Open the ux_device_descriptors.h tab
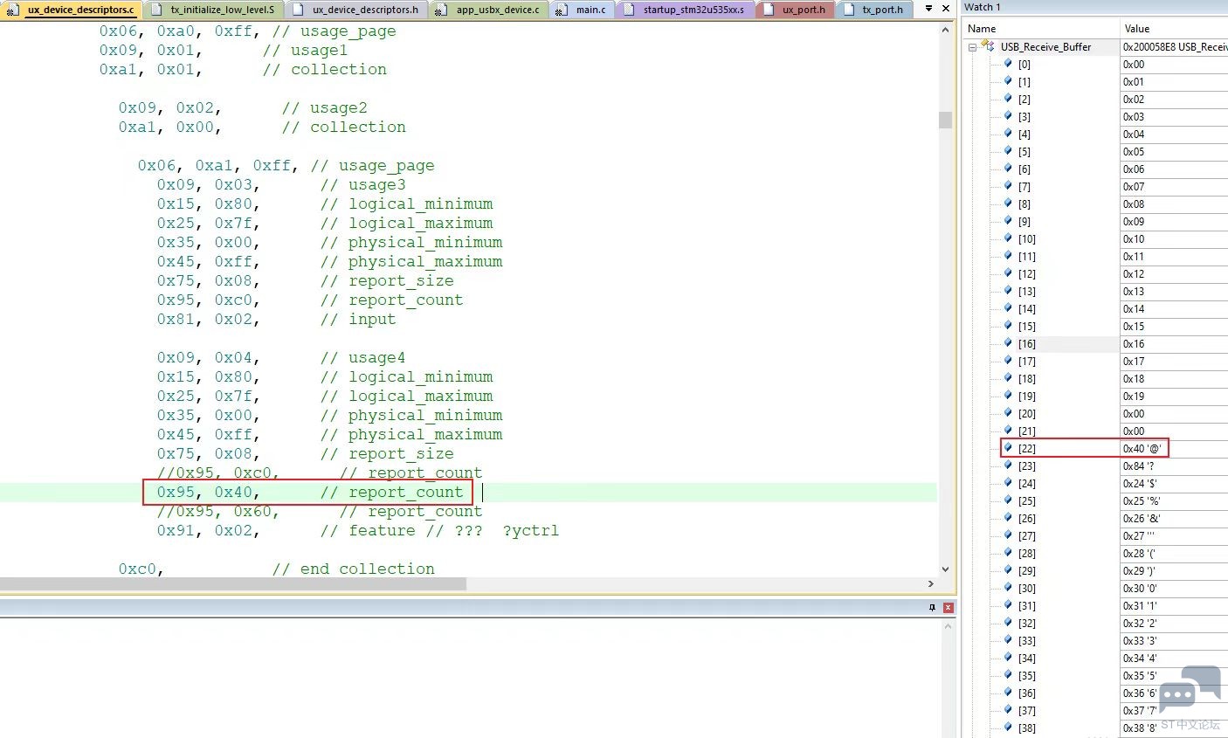Screen dimensions: 1228x738 (356, 10)
